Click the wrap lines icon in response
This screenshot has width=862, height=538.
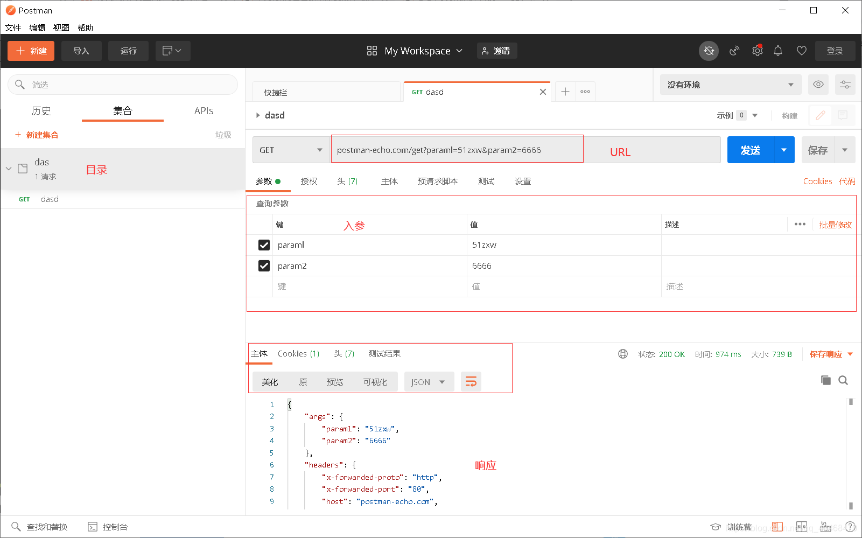471,382
